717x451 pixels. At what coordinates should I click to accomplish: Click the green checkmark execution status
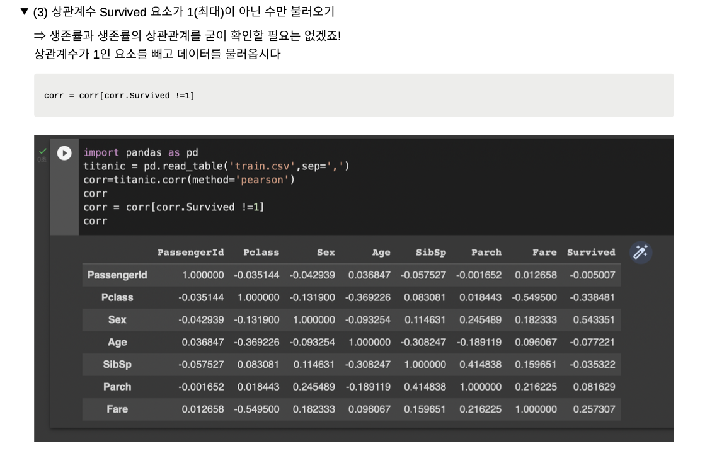(42, 151)
